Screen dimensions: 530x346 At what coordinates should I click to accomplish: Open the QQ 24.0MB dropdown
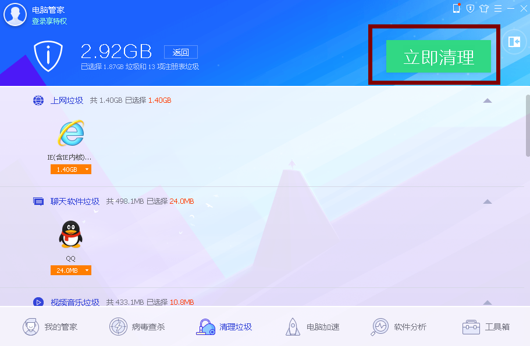(x=71, y=271)
